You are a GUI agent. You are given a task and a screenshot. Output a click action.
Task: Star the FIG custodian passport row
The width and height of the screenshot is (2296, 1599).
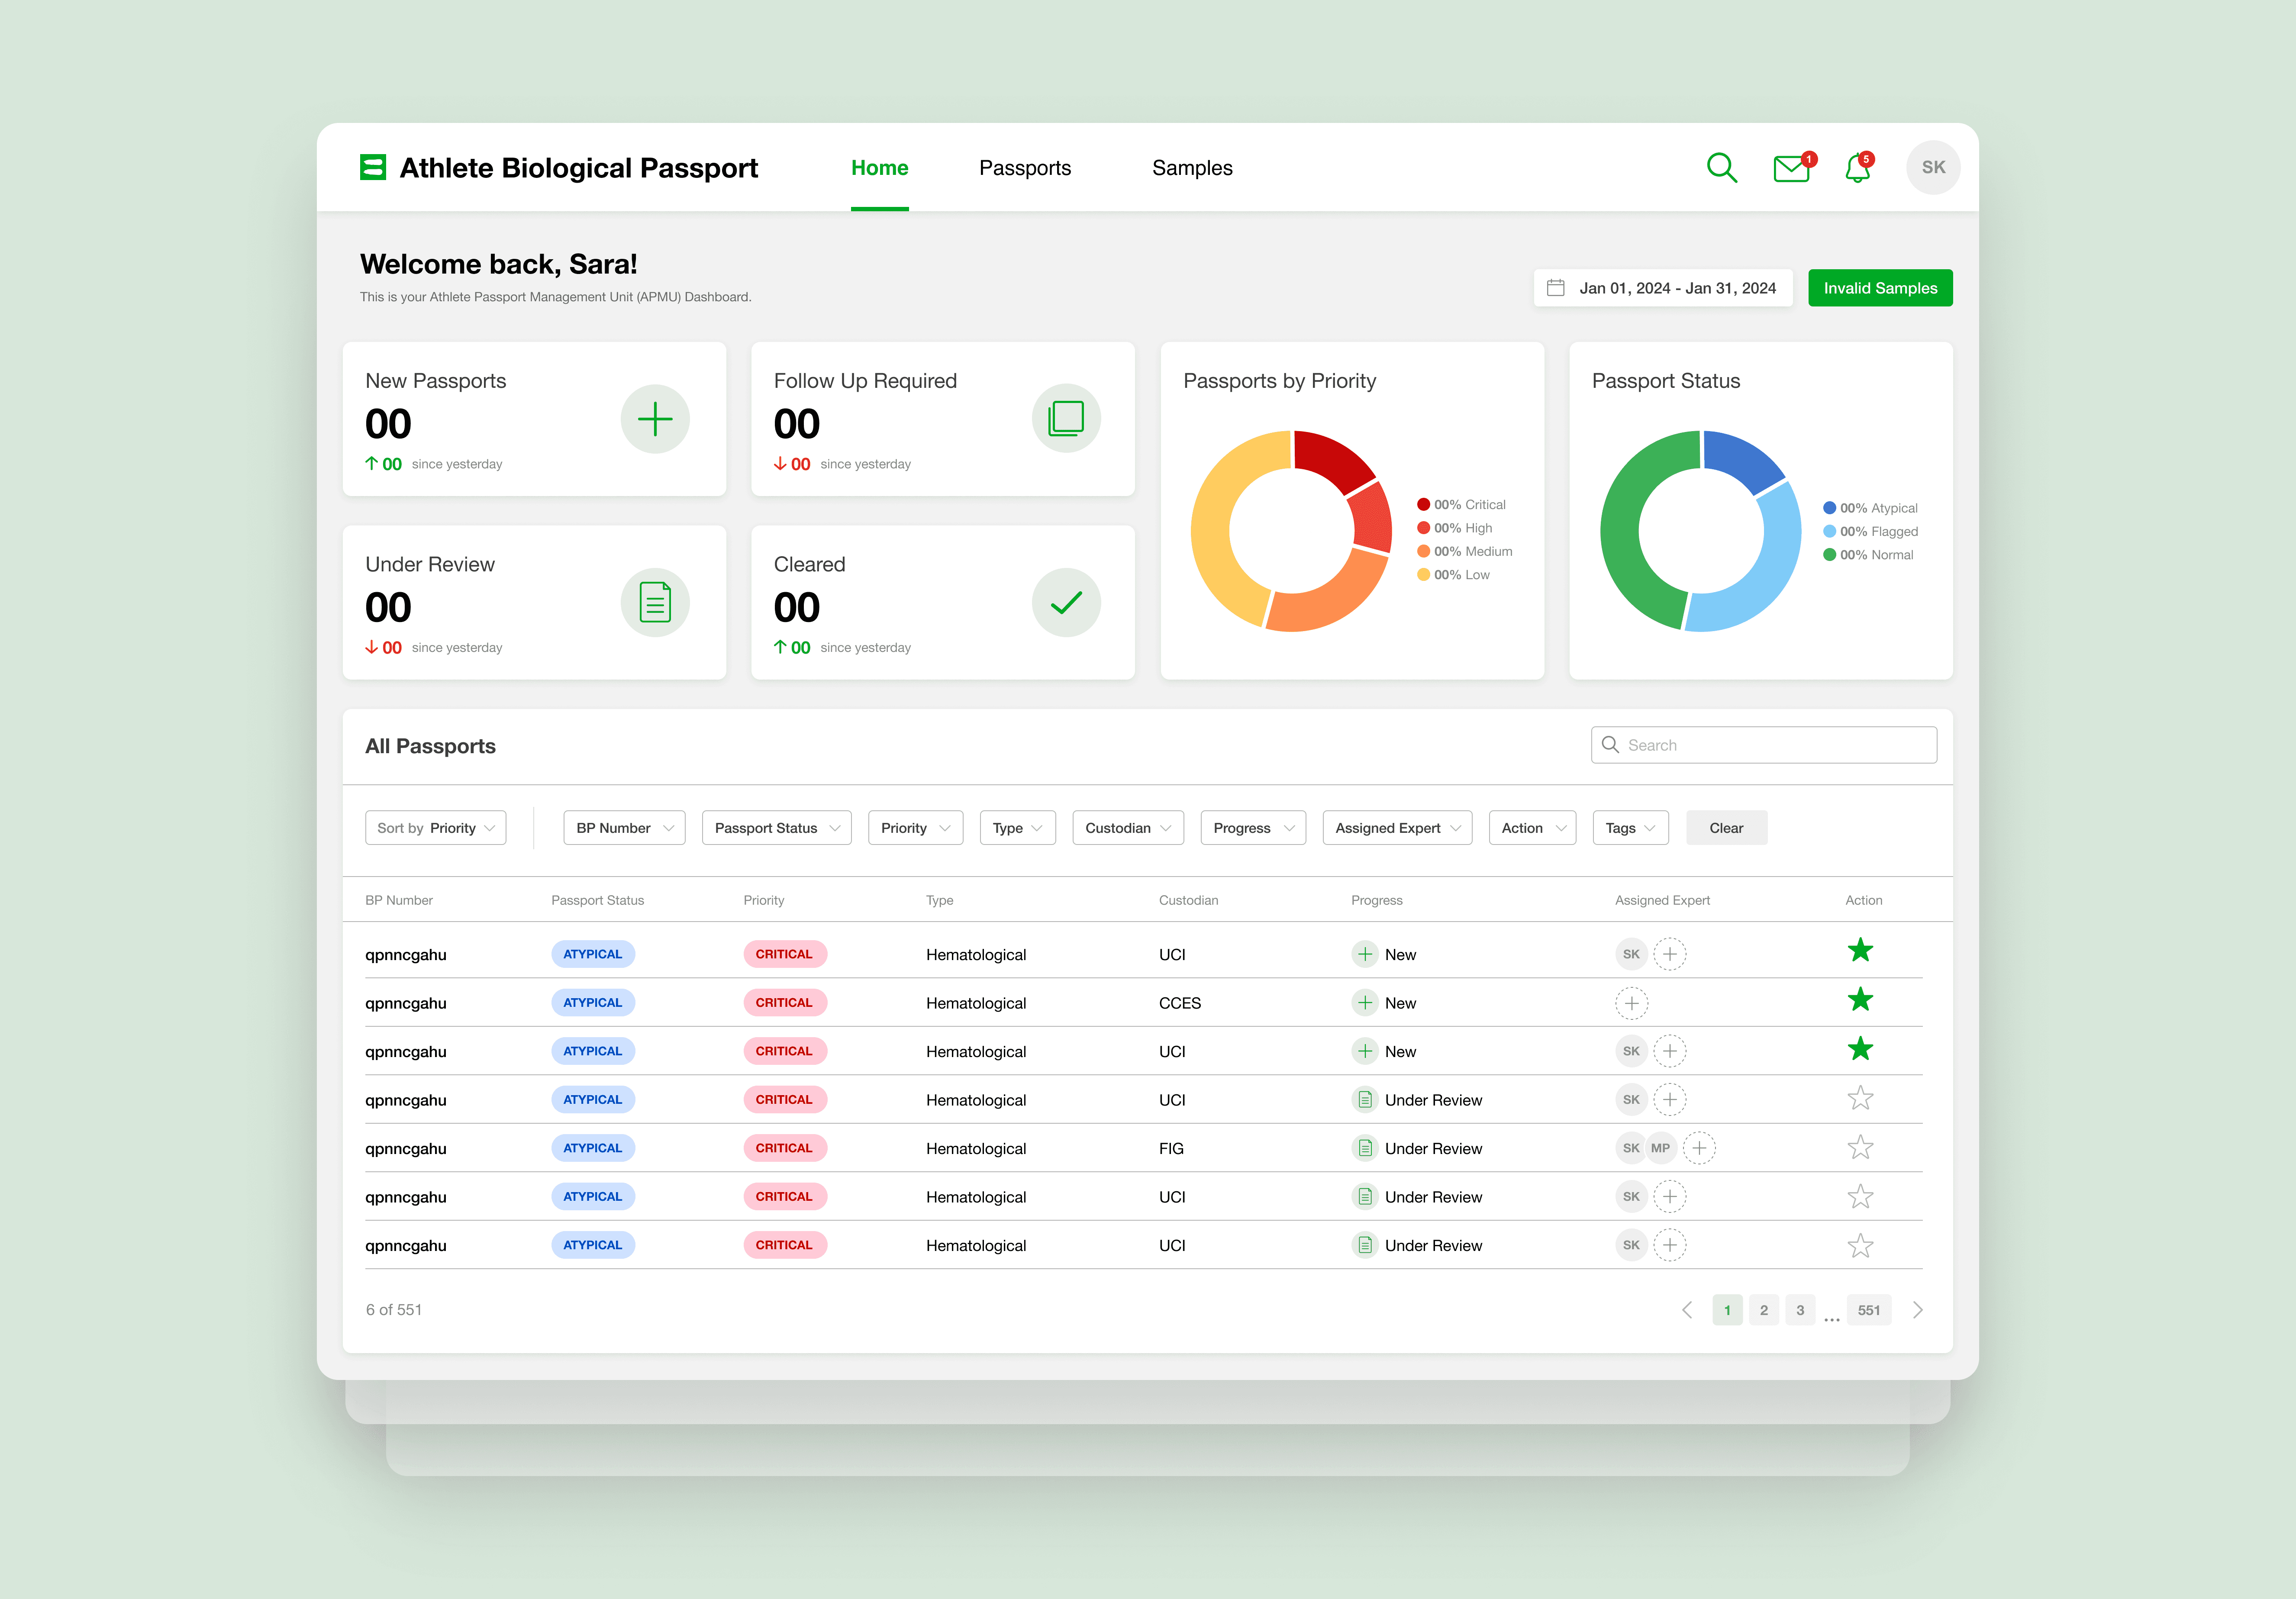click(x=1860, y=1147)
